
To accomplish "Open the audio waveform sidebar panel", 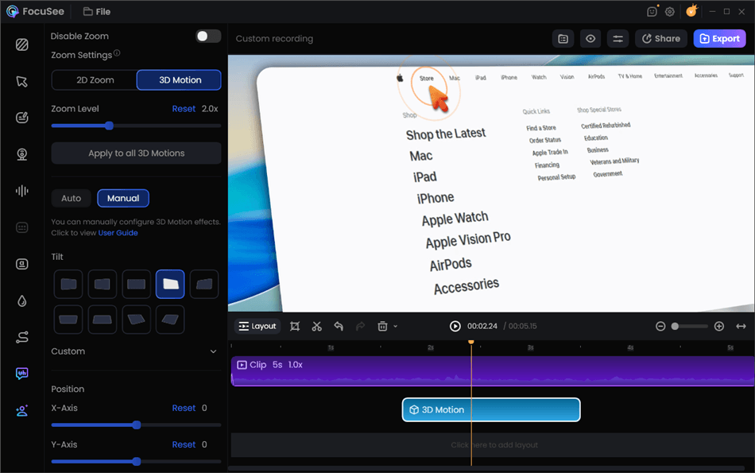I will click(21, 191).
